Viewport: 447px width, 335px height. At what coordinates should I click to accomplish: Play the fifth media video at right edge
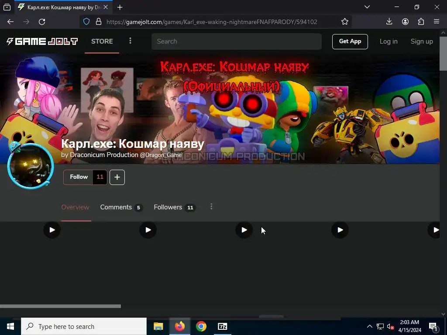pyautogui.click(x=434, y=230)
